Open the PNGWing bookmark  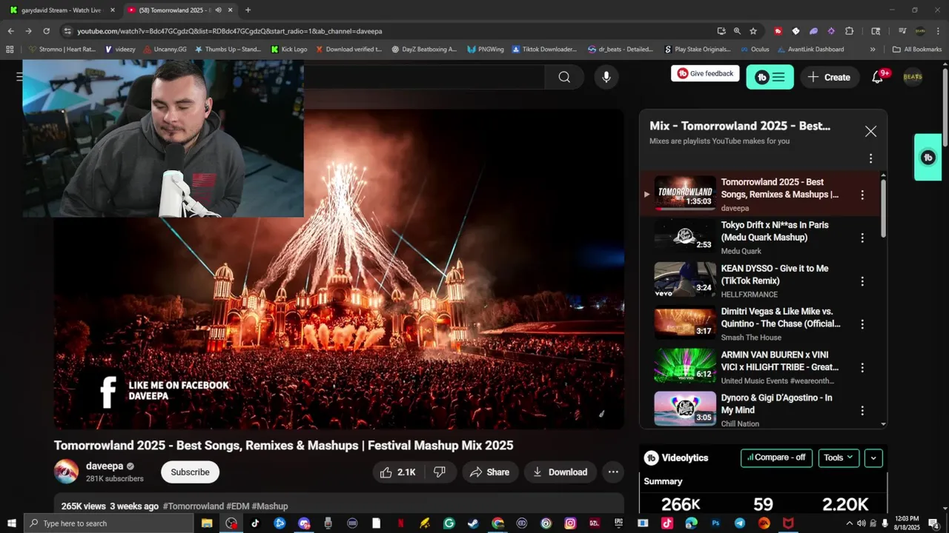(486, 50)
